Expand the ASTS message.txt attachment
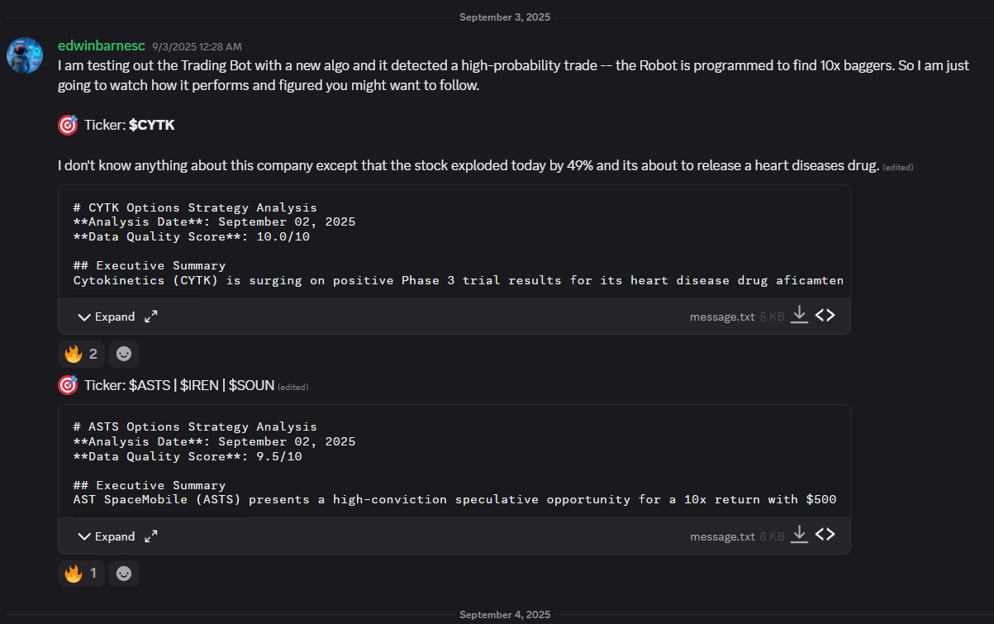 107,536
